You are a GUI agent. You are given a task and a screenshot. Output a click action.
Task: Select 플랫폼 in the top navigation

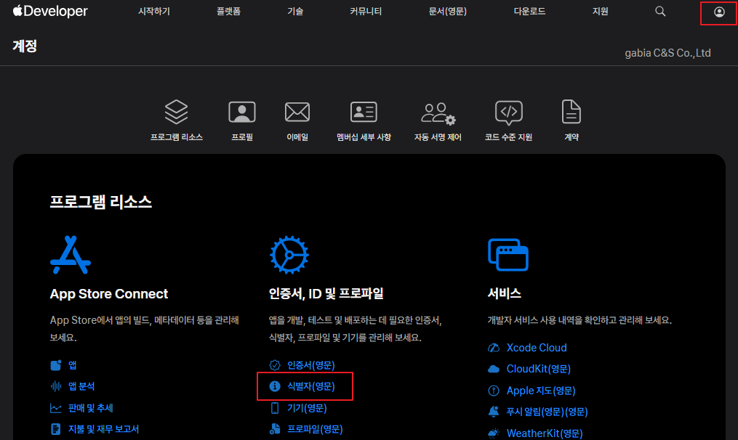coord(230,12)
